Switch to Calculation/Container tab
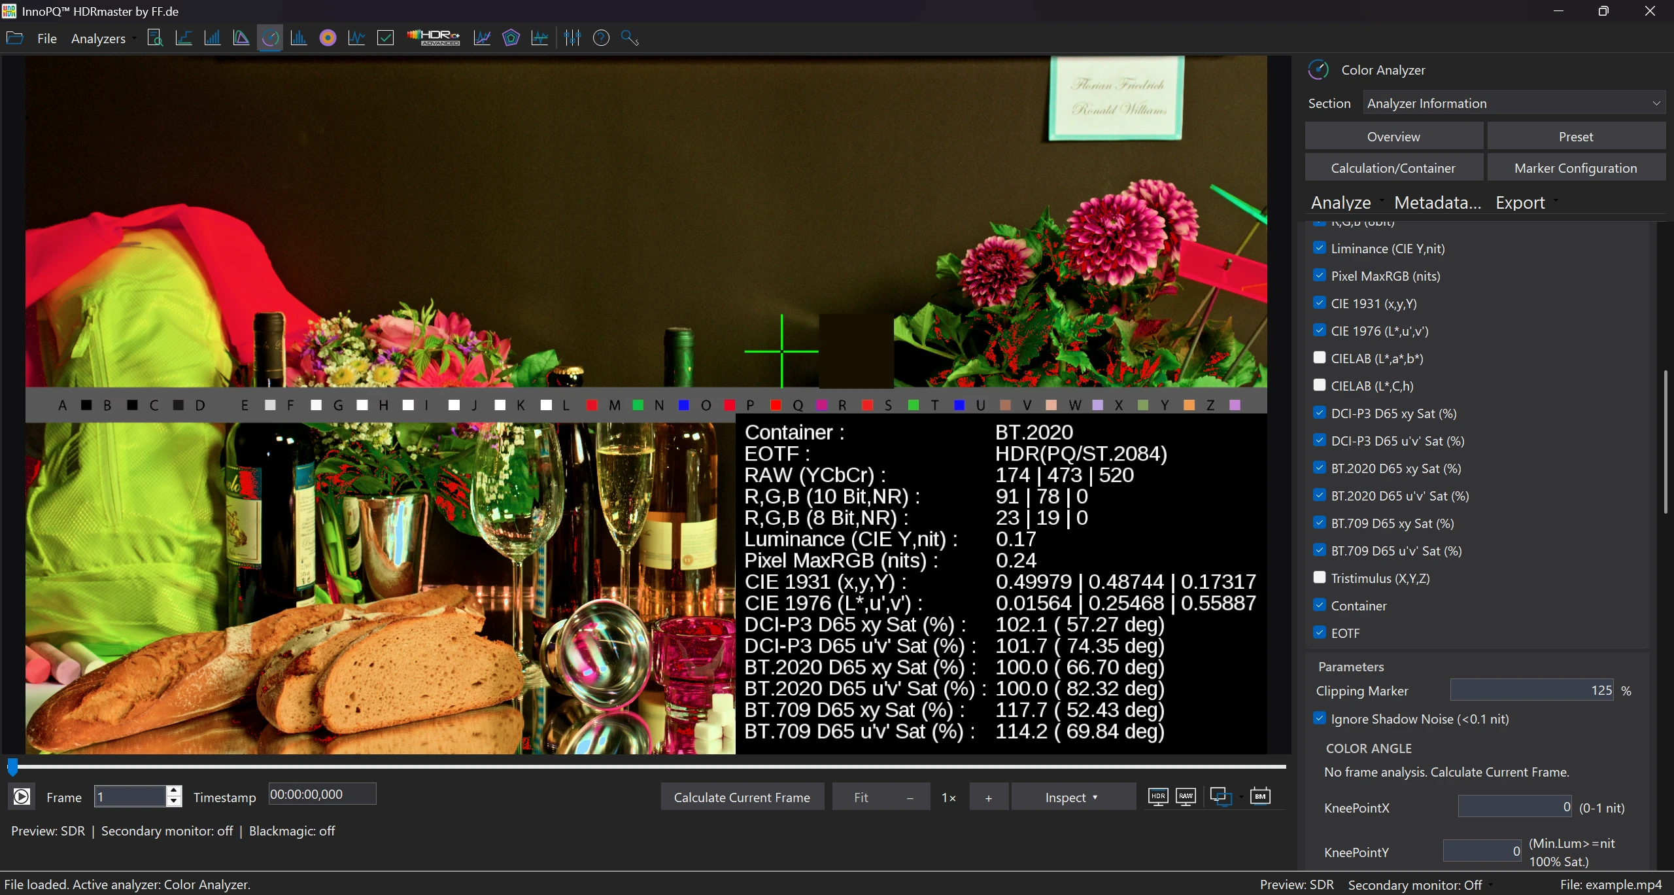1674x895 pixels. [x=1393, y=167]
